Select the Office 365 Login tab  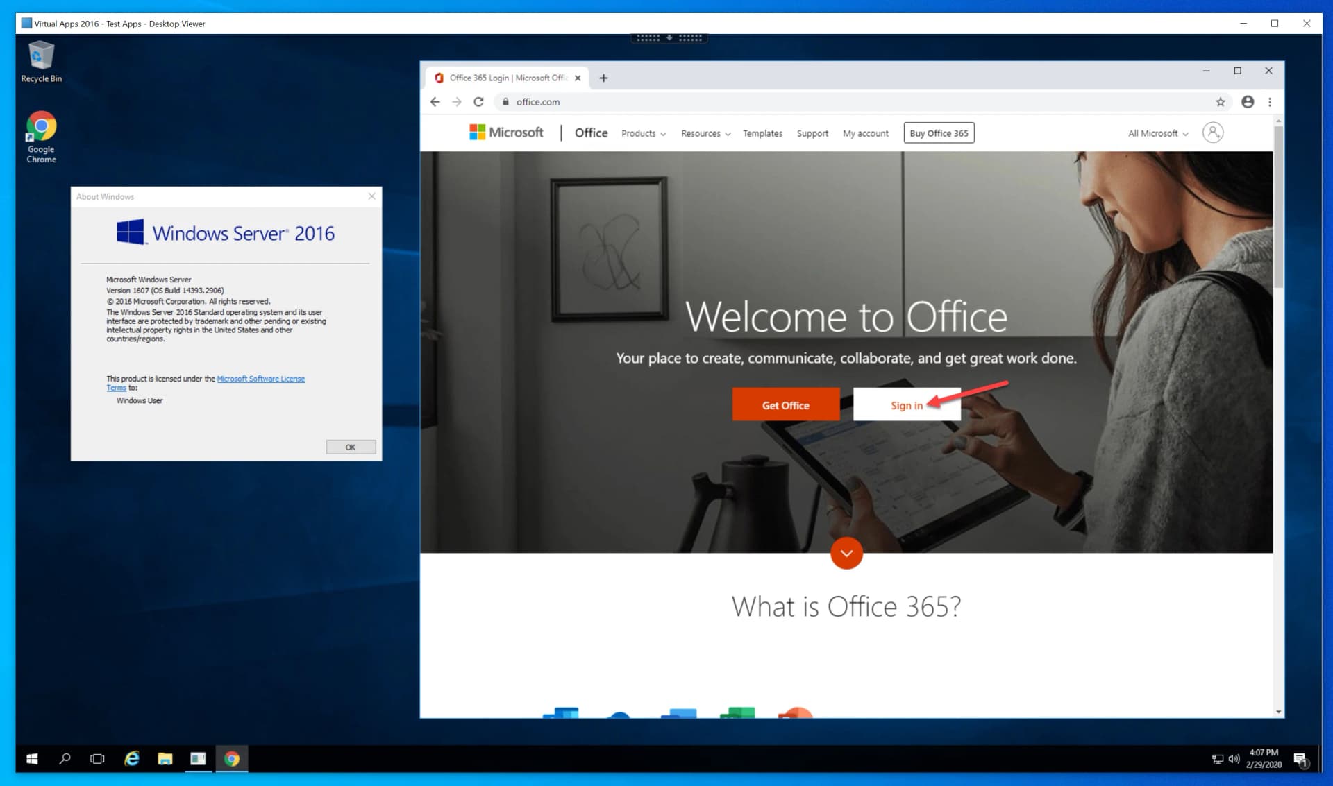click(507, 78)
